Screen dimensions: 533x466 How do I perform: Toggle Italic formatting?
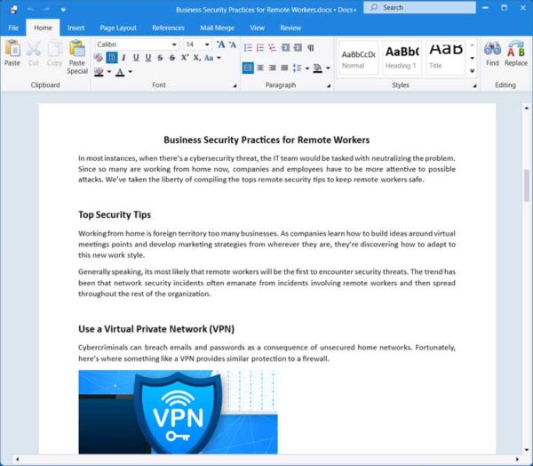[x=123, y=58]
